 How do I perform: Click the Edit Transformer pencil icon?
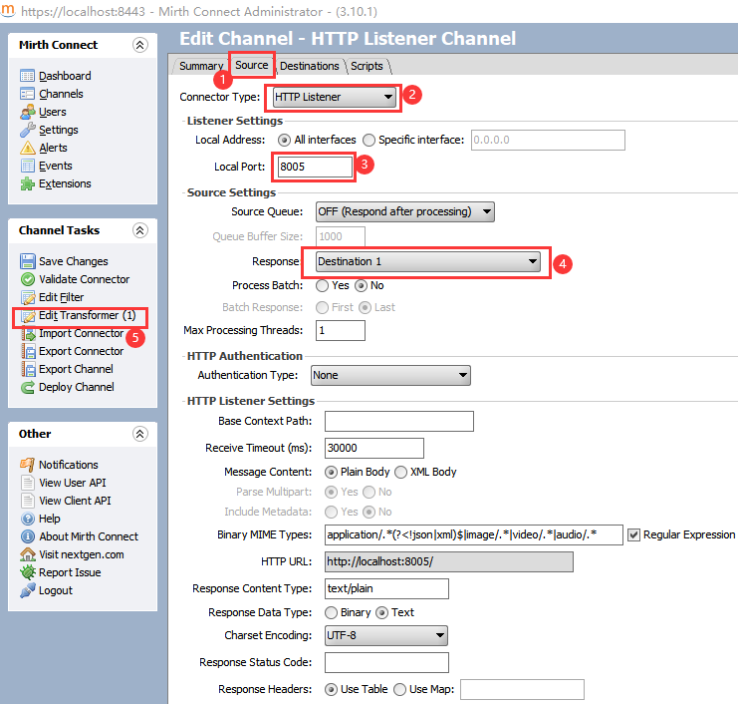click(x=28, y=315)
